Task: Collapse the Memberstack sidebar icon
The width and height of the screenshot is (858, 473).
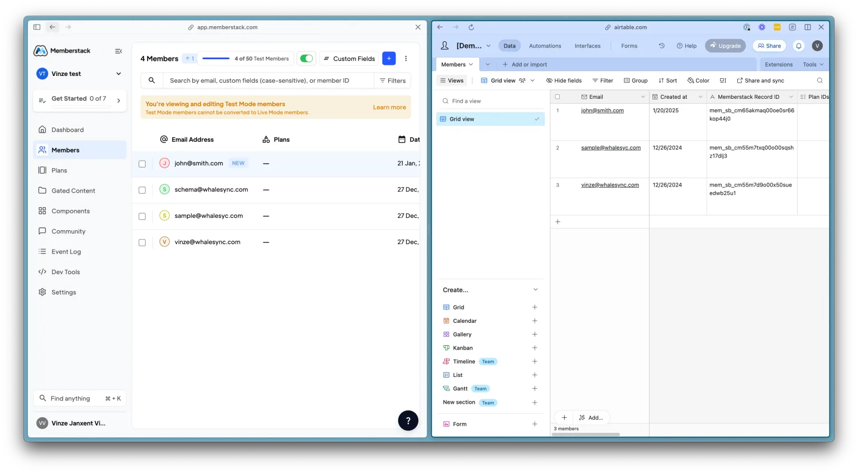Action: [x=118, y=51]
